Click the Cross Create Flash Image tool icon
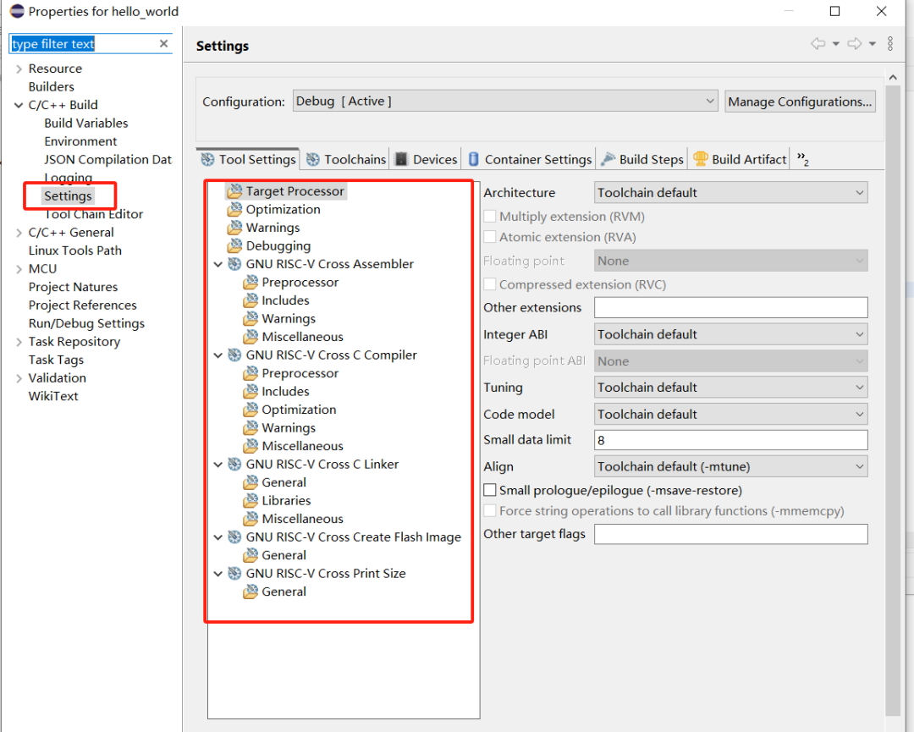This screenshot has width=914, height=732. click(x=235, y=537)
